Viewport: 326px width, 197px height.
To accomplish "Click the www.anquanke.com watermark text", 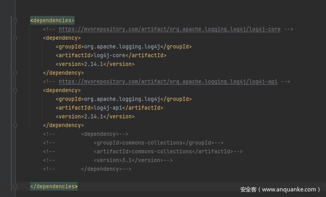I will point(291,190).
